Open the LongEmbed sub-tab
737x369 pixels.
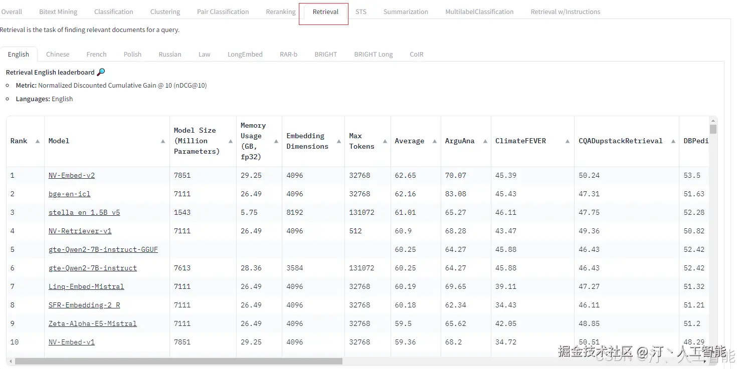click(x=245, y=54)
